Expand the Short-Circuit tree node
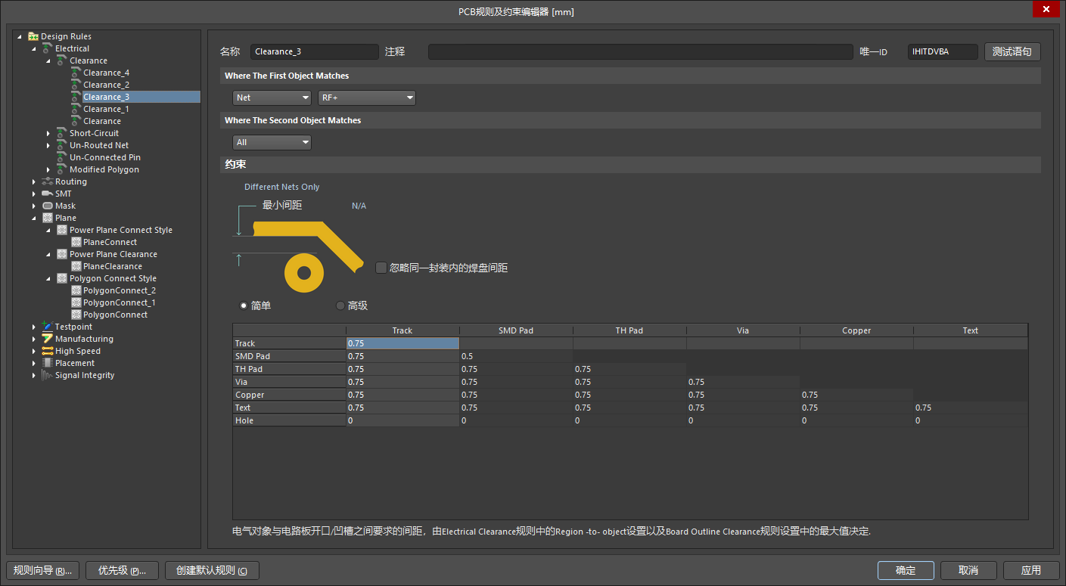This screenshot has width=1066, height=586. (48, 133)
